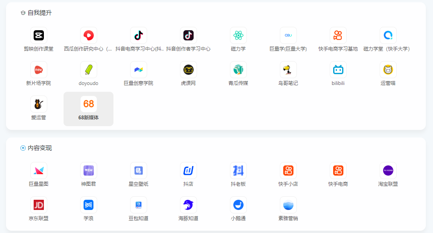Click the 小鹅通 text label
433x233 pixels.
(x=238, y=218)
